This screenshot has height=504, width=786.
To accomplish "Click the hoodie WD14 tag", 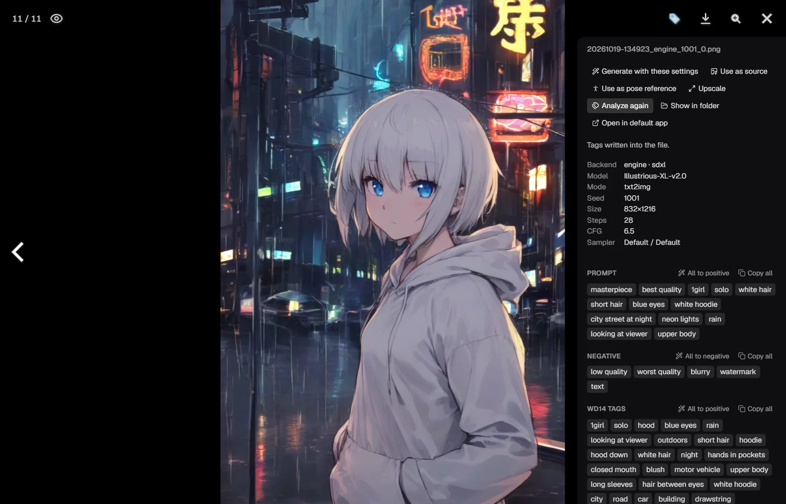I will pyautogui.click(x=750, y=440).
